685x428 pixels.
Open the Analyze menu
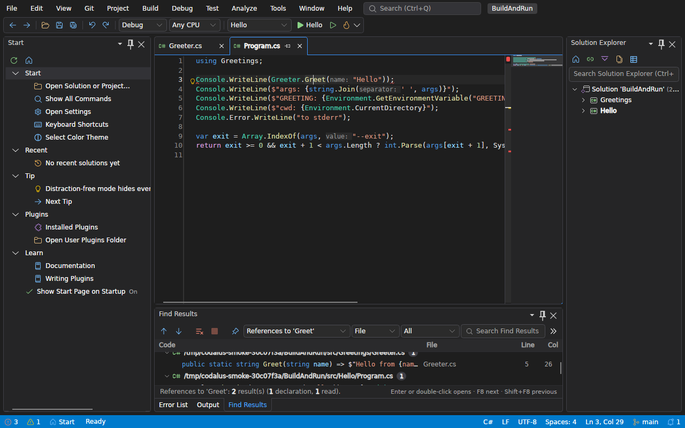(x=244, y=9)
